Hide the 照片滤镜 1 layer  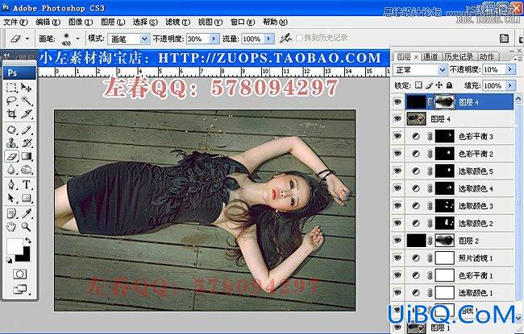(397, 258)
